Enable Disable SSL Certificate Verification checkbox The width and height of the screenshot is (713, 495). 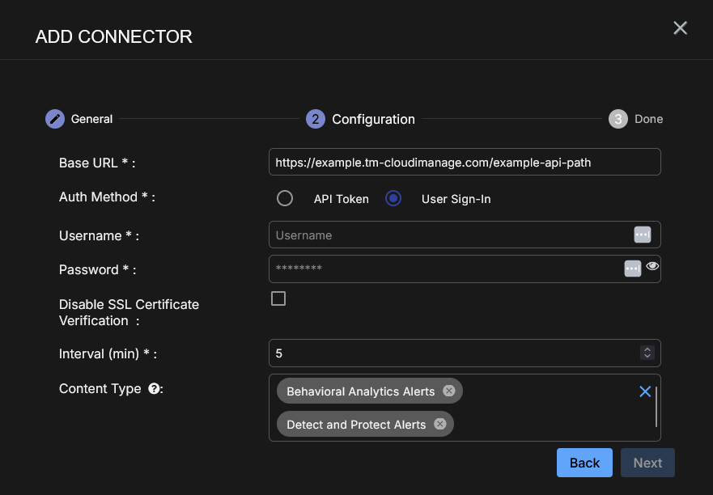pyautogui.click(x=278, y=298)
